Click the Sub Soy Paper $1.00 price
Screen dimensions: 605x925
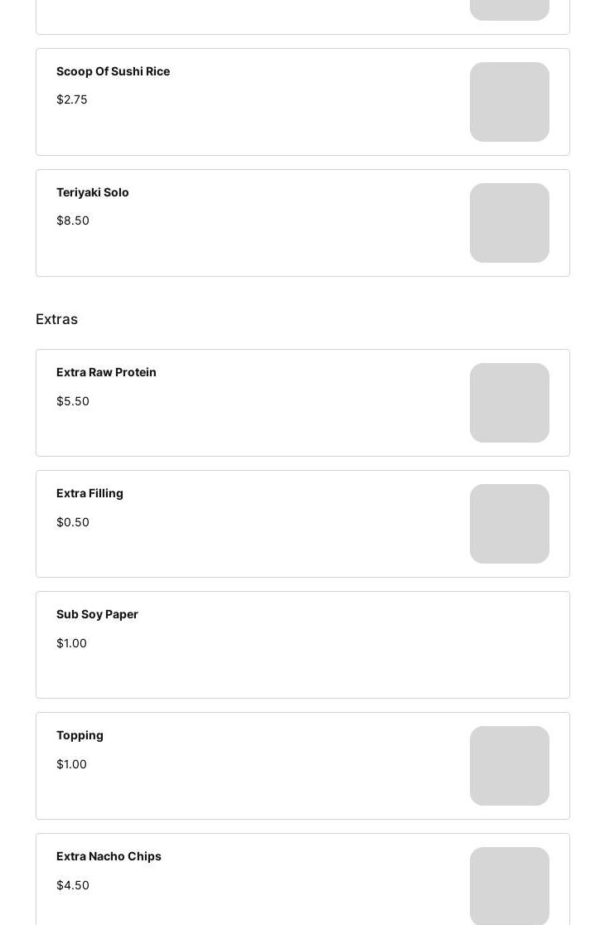[x=71, y=643]
